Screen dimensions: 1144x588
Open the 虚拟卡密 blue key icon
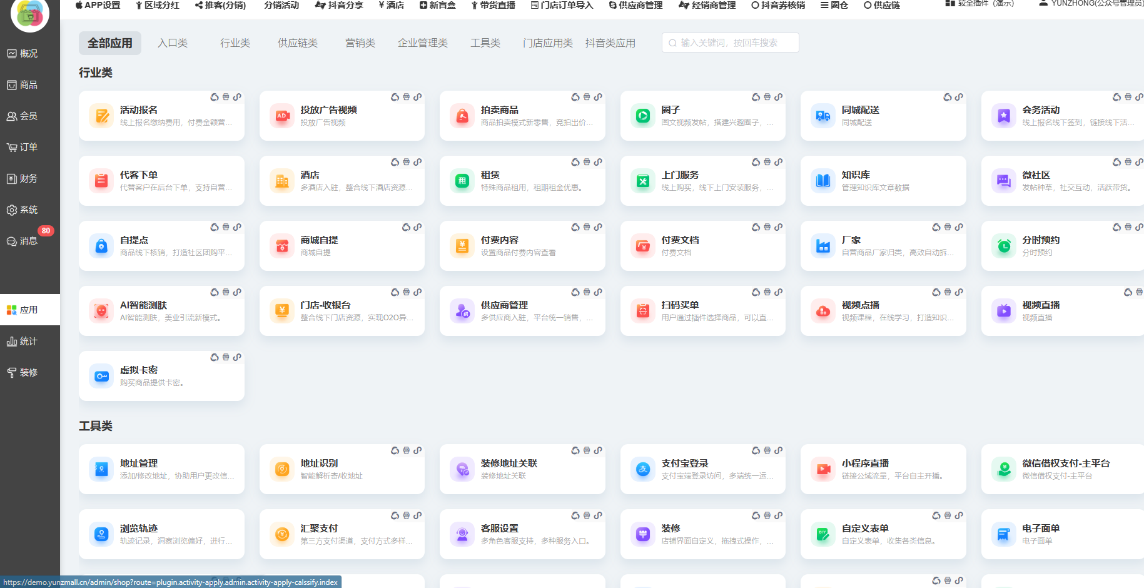(101, 376)
